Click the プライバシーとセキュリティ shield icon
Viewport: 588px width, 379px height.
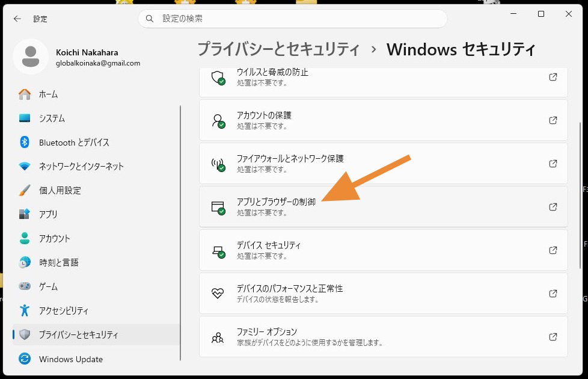25,334
